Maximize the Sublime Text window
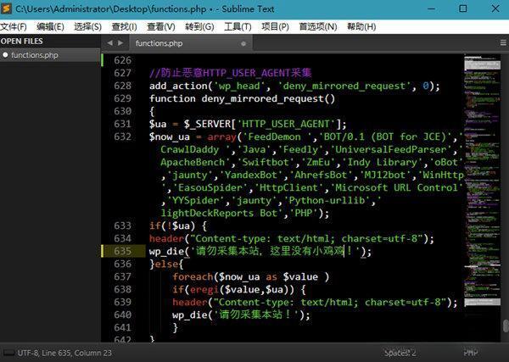 click(461, 8)
